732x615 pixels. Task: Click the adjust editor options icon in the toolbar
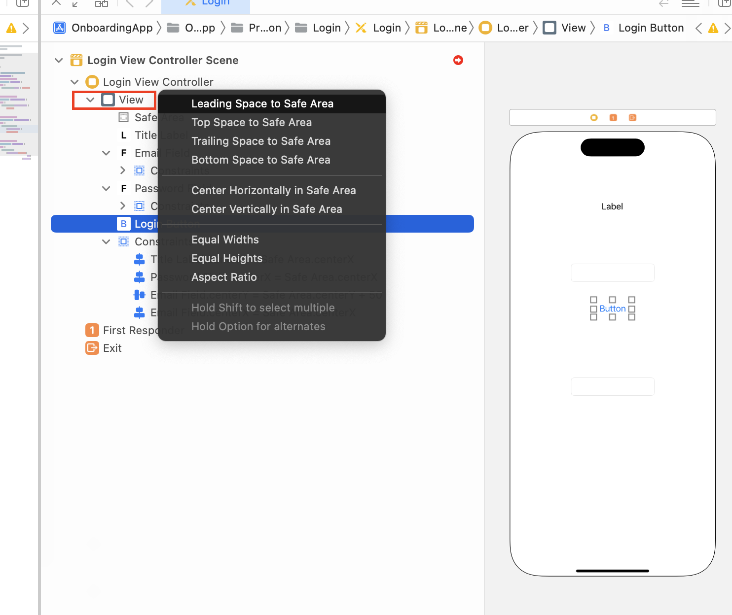(x=690, y=3)
